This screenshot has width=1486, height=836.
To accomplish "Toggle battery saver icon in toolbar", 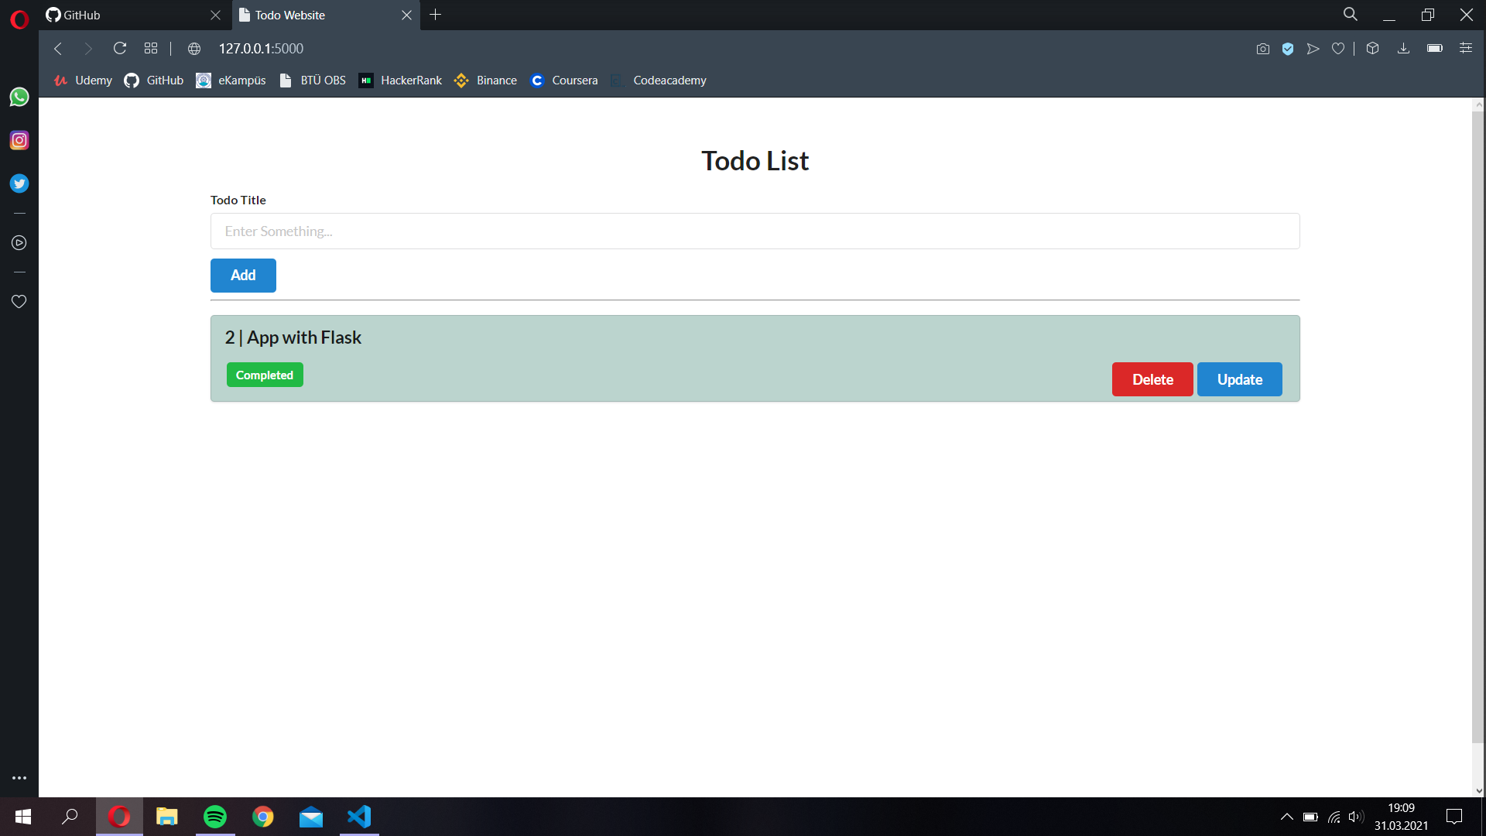I will click(1434, 49).
